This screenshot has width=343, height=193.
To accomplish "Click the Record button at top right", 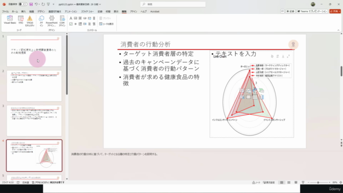I will tap(290, 11).
